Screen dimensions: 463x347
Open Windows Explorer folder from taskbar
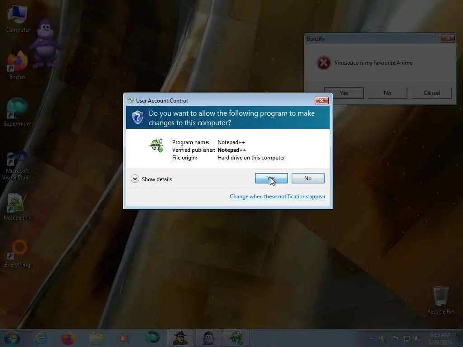[96, 338]
